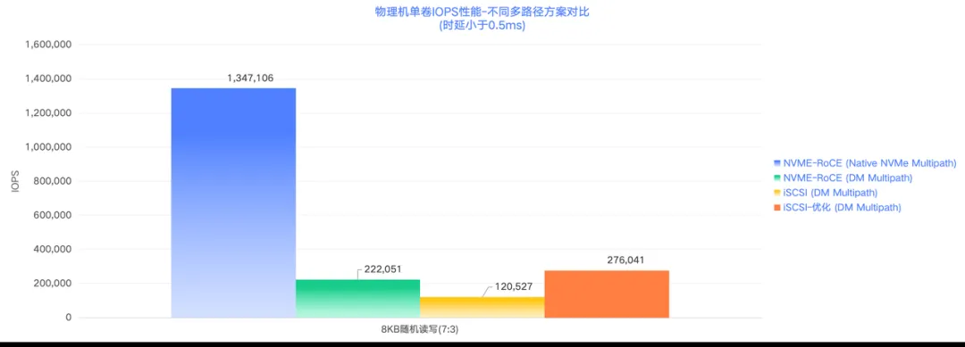Select the yellow 120,527 bar
Viewport: 965px width, 347px height.
482,307
